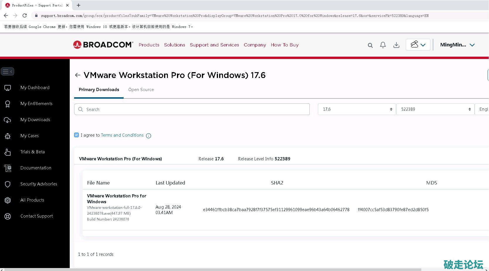Expand the cloud selector dropdown in header
The height and width of the screenshot is (271, 489).
(x=418, y=45)
